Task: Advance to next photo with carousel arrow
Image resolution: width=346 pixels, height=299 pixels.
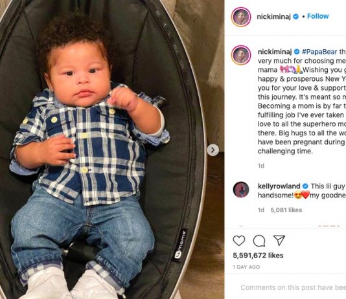Action: 213,150
